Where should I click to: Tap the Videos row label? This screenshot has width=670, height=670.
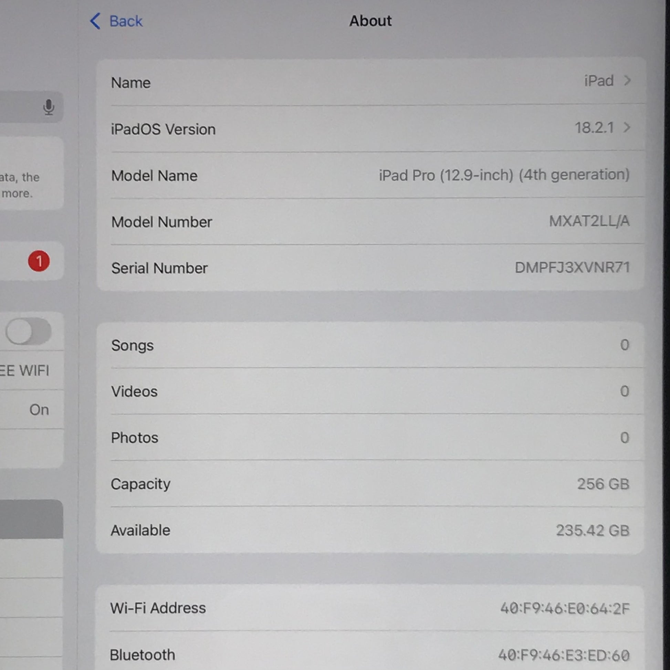point(135,391)
